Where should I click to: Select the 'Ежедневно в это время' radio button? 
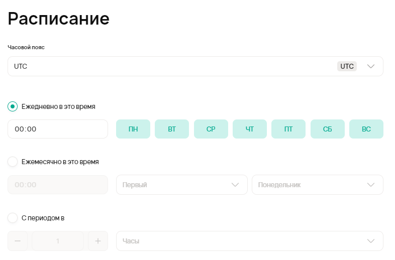coord(13,106)
